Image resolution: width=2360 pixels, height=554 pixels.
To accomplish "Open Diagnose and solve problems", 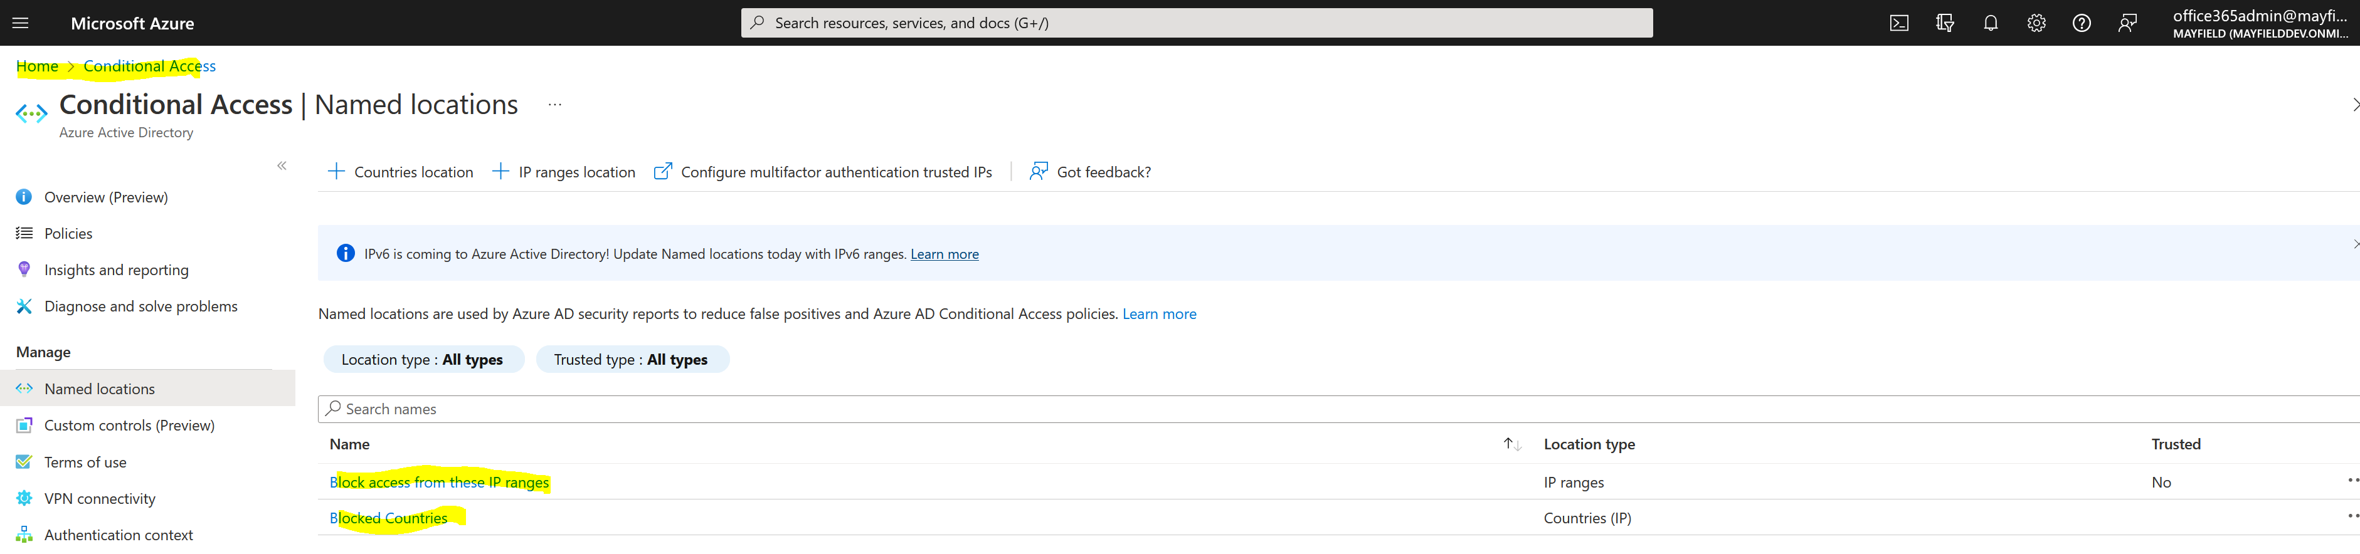I will click(141, 306).
